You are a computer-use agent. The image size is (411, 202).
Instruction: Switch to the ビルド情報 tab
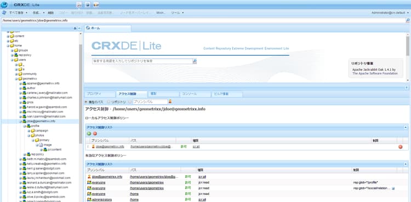pos(227,94)
